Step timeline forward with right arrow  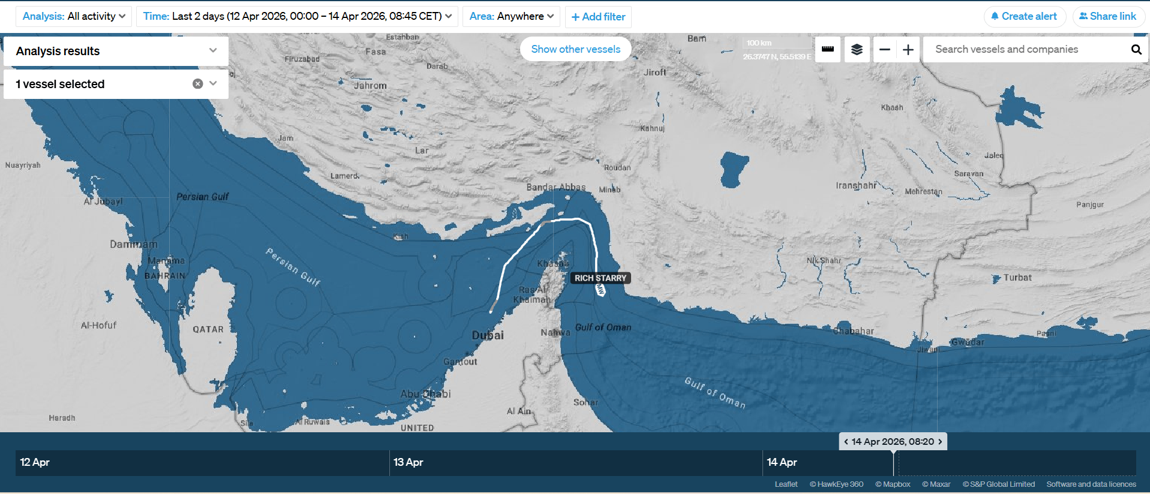coord(940,442)
